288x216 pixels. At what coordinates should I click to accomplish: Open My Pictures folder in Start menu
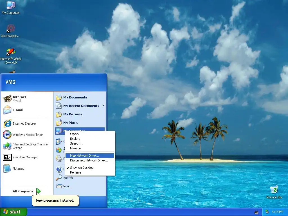(80, 114)
